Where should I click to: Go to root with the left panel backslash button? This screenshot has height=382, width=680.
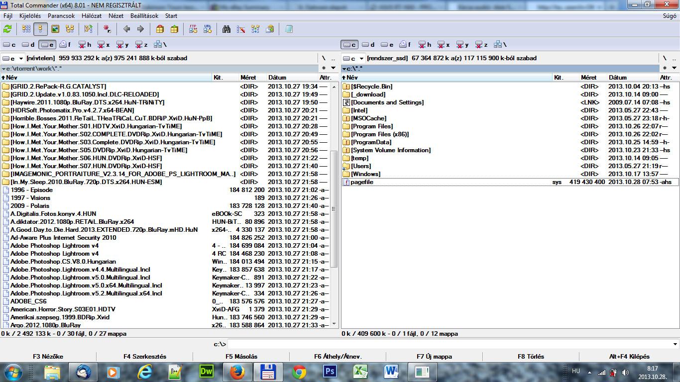(324, 58)
